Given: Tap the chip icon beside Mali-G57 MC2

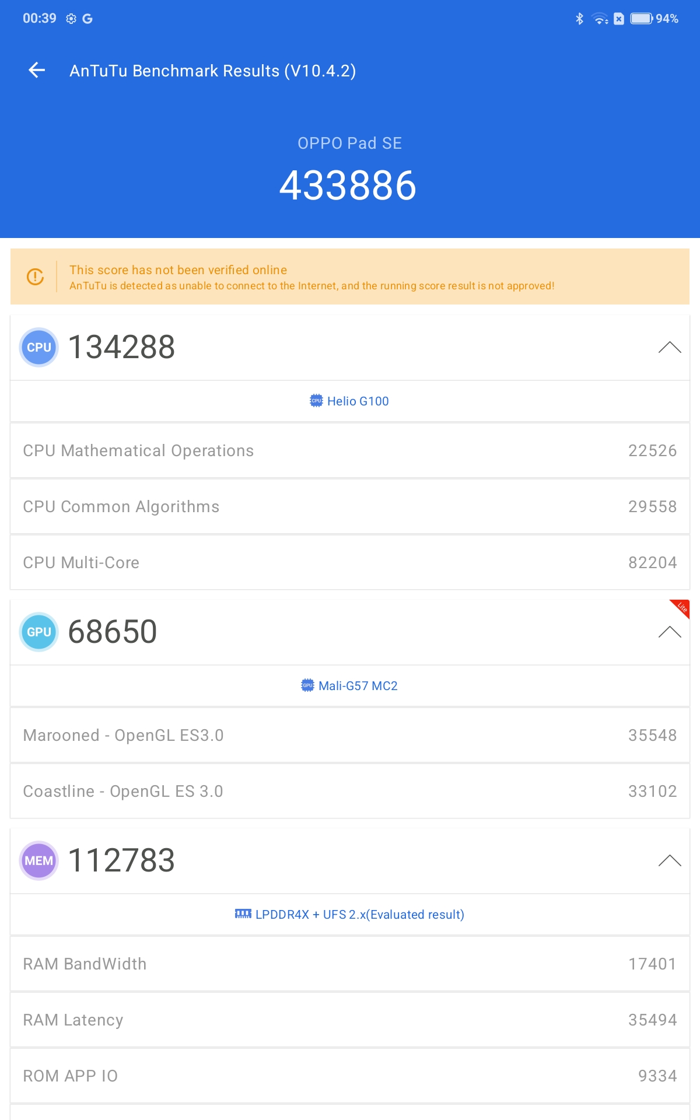Looking at the screenshot, I should point(307,685).
